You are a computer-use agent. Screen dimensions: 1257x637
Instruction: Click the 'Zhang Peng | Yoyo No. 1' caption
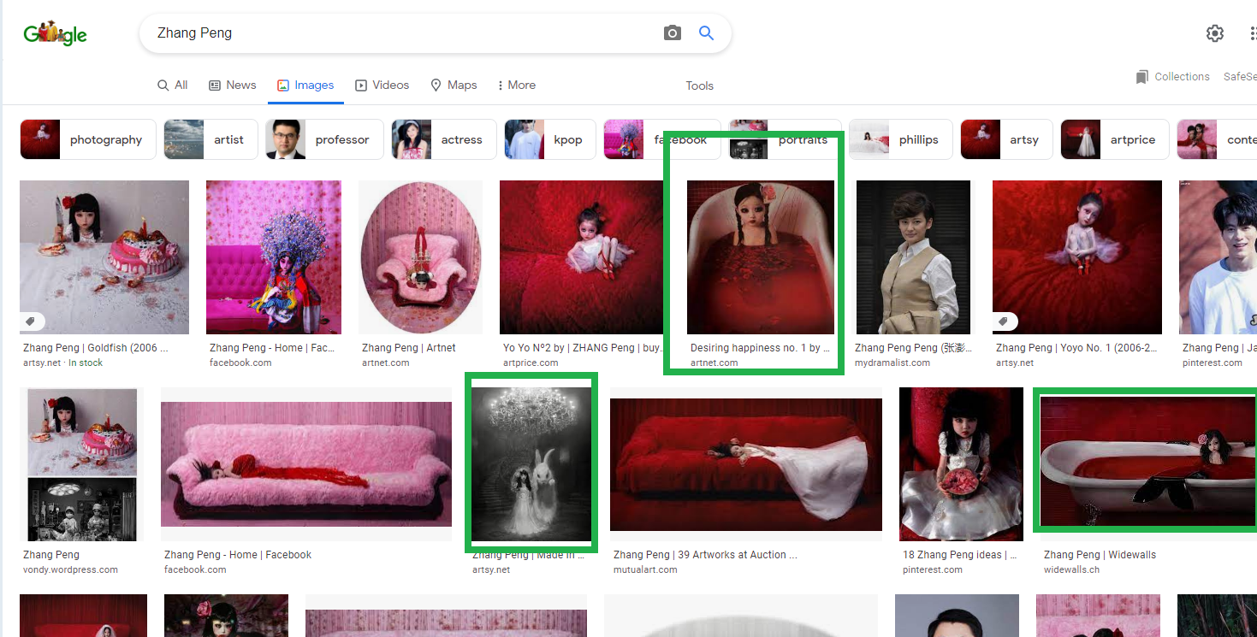(x=1078, y=348)
